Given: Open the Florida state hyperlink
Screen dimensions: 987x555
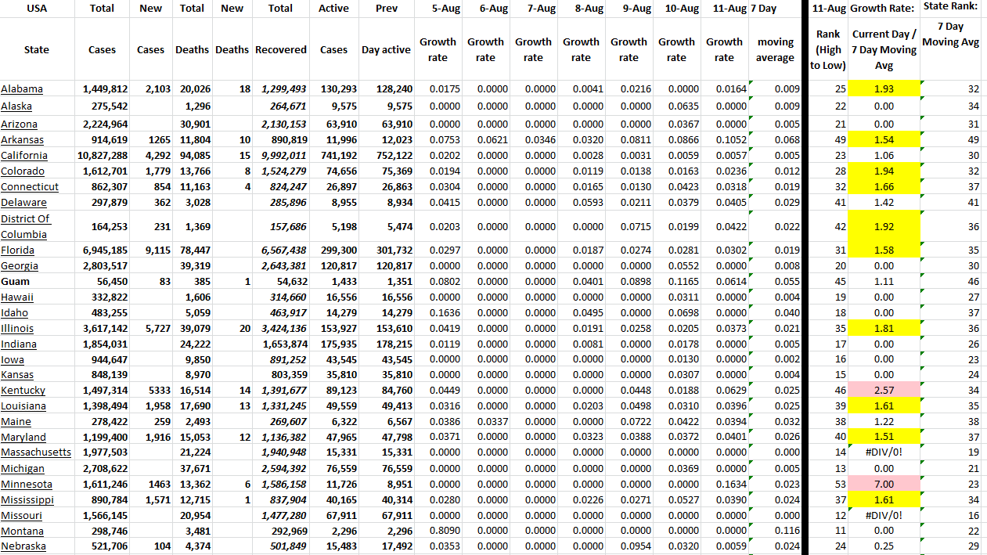Looking at the screenshot, I should coord(17,250).
